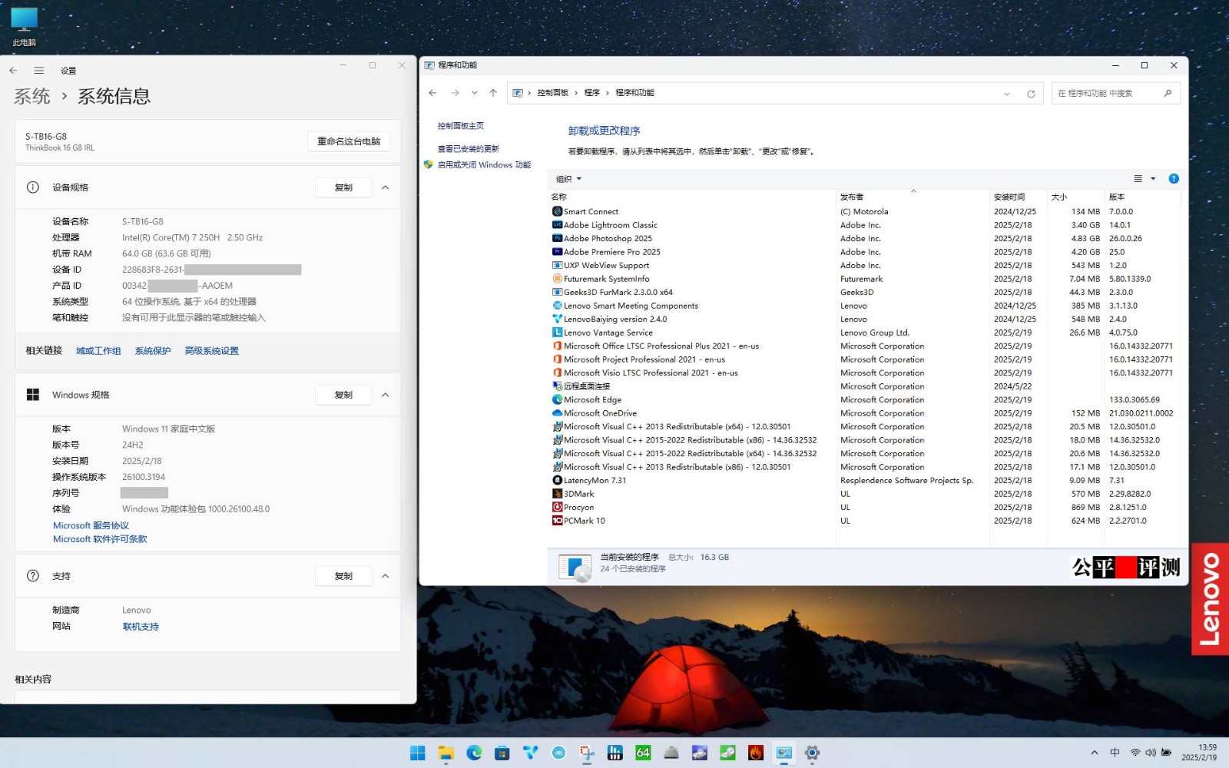Copy the 支持 section details
The height and width of the screenshot is (768, 1229).
[x=343, y=576]
